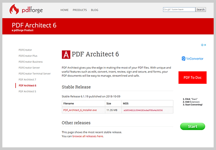
Task: Click the 'Stable Release' heading
Action: pyautogui.click(x=76, y=87)
